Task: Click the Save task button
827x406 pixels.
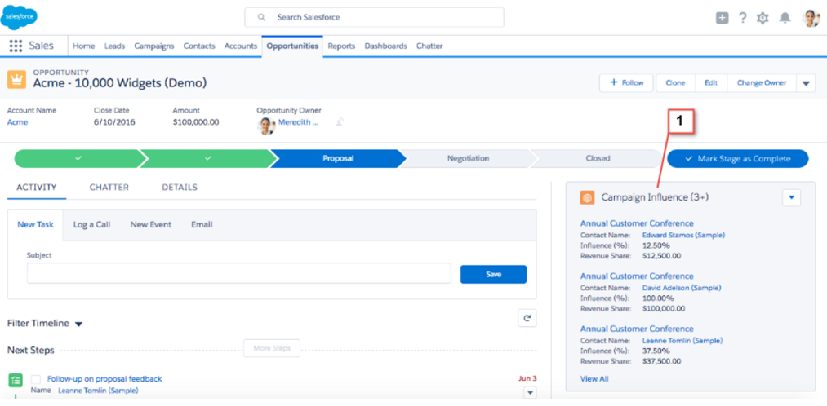Action: (x=493, y=275)
